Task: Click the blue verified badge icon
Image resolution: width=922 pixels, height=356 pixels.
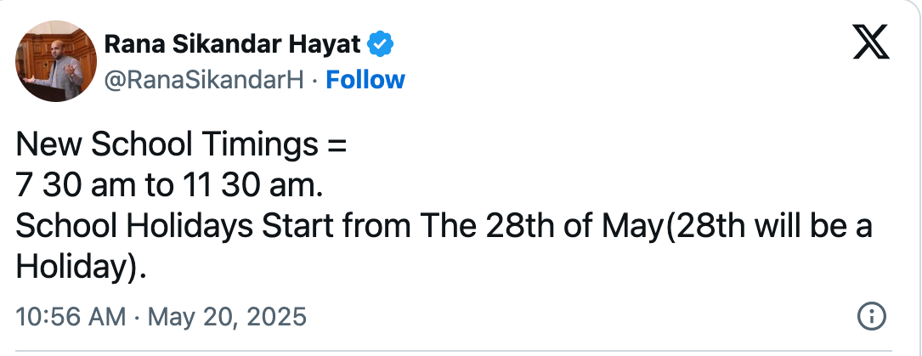Action: (x=378, y=43)
